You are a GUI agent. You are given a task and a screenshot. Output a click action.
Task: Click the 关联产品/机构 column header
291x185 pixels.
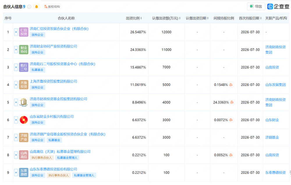[x=276, y=18]
